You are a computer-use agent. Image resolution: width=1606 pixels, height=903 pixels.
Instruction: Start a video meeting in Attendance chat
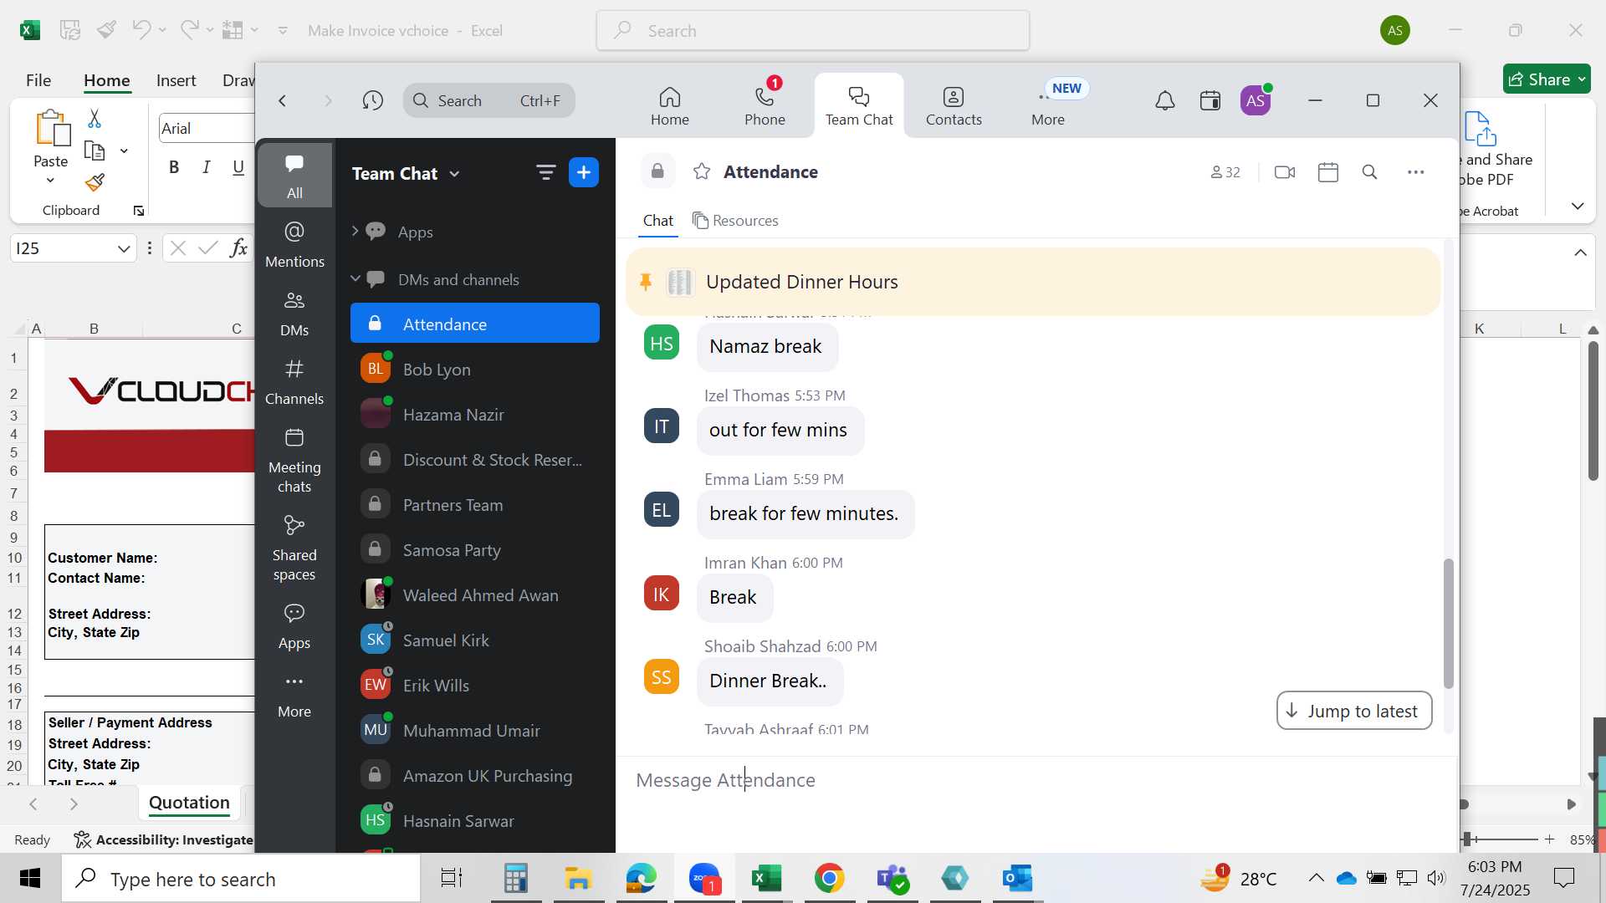click(1285, 172)
